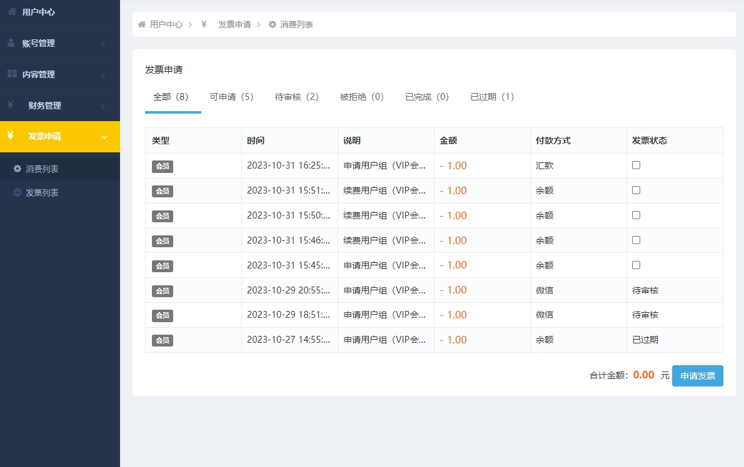Viewport: 744px width, 467px height.
Task: Click the user icon beside 账号管理
Action: (11, 43)
